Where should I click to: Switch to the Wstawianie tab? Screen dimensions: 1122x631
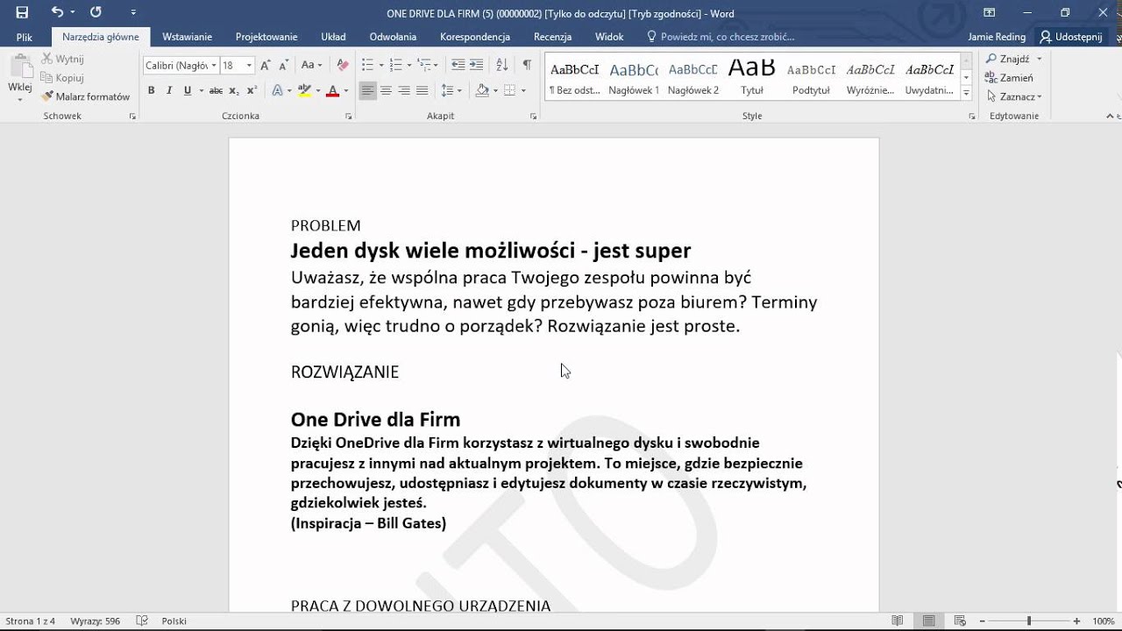tap(187, 37)
